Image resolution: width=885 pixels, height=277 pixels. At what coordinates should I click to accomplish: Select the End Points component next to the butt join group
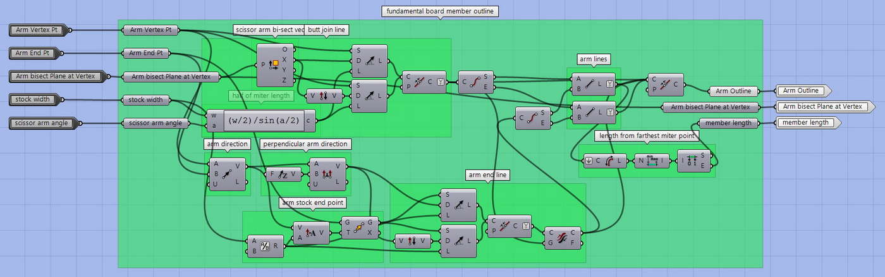[476, 82]
